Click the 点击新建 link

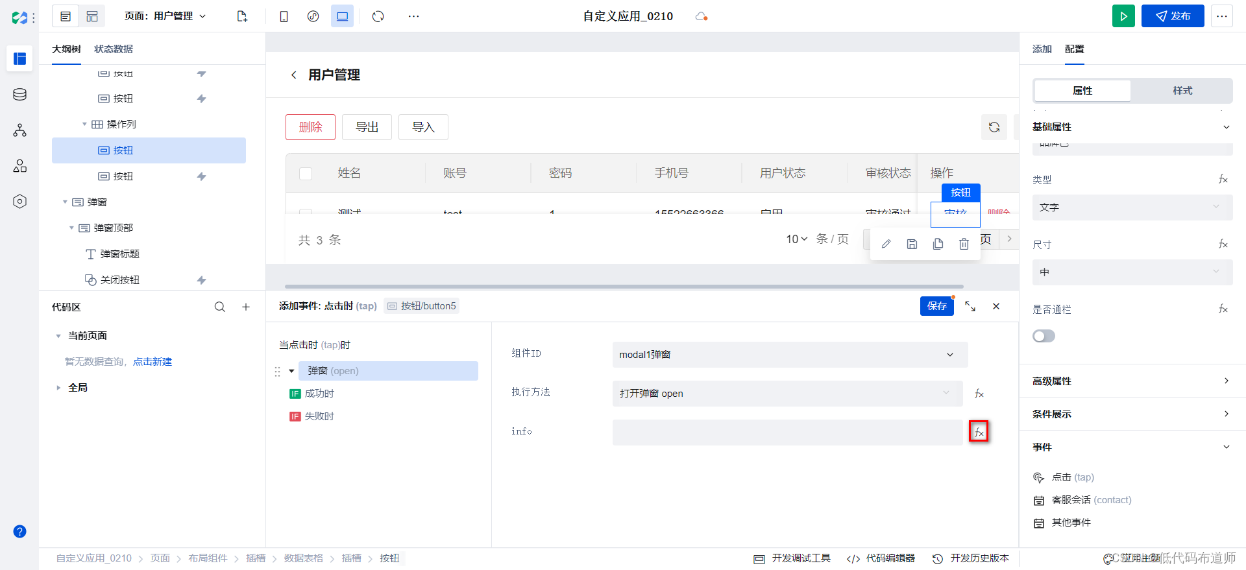(x=153, y=362)
